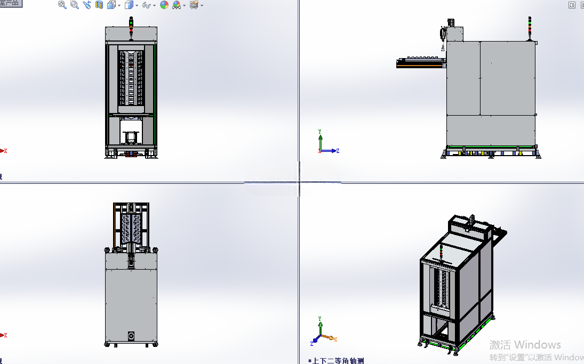Viewport: 584px width, 364px height.
Task: Activate the Previous View icon
Action: [87, 5]
